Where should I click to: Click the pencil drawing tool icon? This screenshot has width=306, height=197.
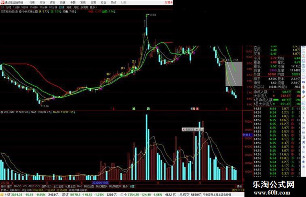[x=303, y=97]
